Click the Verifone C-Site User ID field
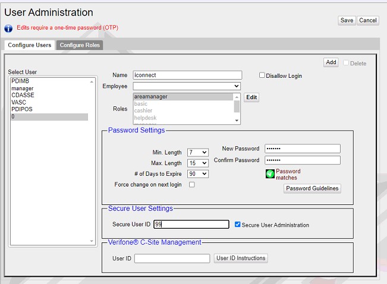387x284 pixels. [x=172, y=258]
